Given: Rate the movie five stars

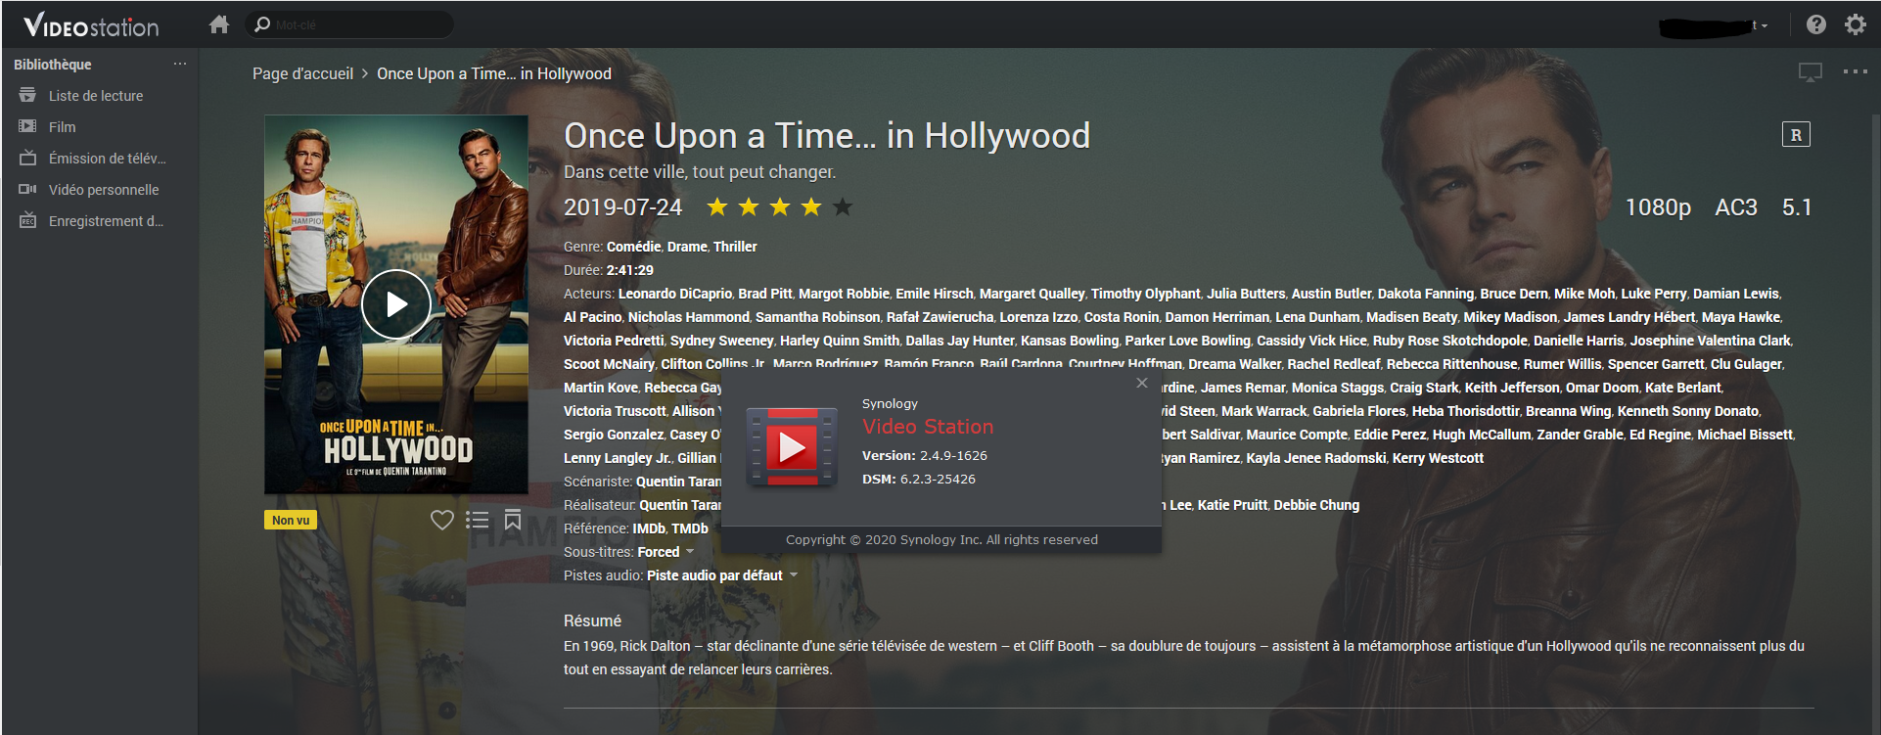Looking at the screenshot, I should coord(843,207).
